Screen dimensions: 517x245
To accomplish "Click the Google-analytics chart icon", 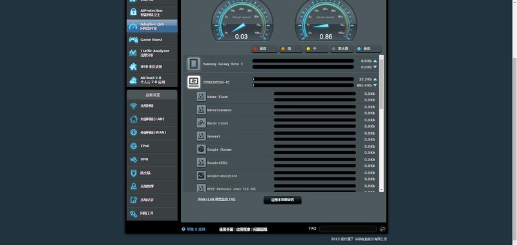I will [201, 175].
